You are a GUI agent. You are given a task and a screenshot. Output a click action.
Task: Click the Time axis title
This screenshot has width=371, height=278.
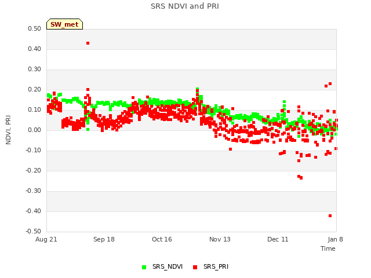(x=328, y=248)
